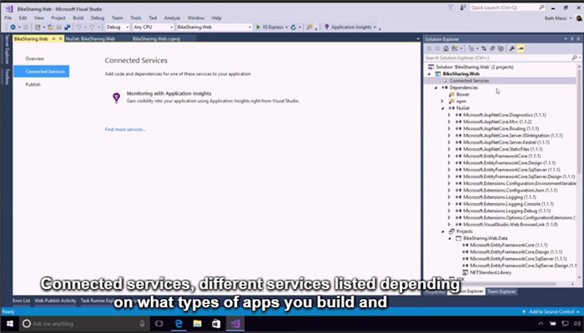Expand the npm node in Solution Explorer

pos(442,102)
